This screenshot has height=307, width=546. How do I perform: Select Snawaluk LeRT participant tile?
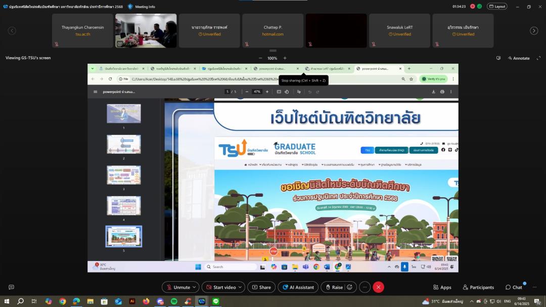pyautogui.click(x=399, y=31)
